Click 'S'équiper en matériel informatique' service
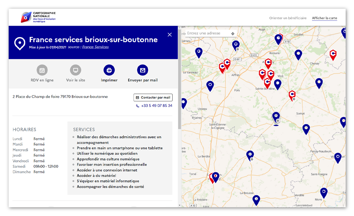 108,181
